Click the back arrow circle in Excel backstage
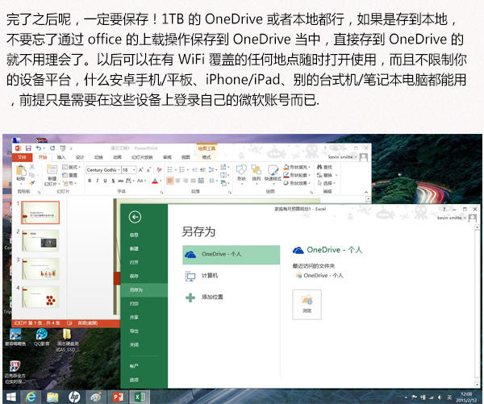The image size is (484, 404). click(x=135, y=217)
